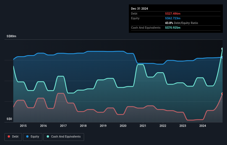Viewport: 227px width, 145px height.
Task: Click the Equity label in tooltip
Action: tap(135, 18)
